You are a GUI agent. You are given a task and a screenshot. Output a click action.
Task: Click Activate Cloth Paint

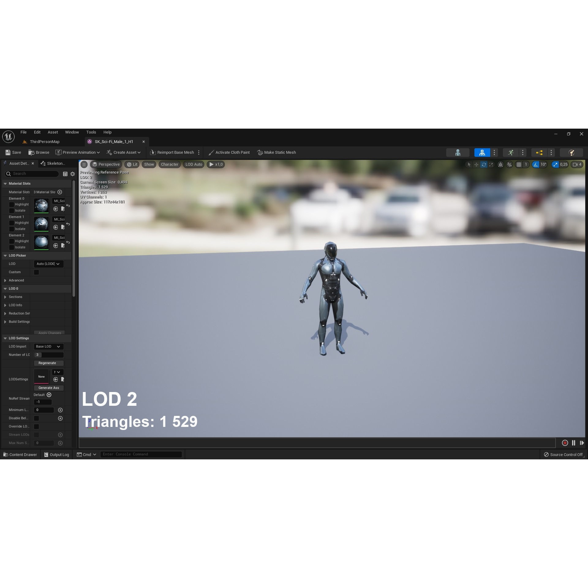point(229,153)
